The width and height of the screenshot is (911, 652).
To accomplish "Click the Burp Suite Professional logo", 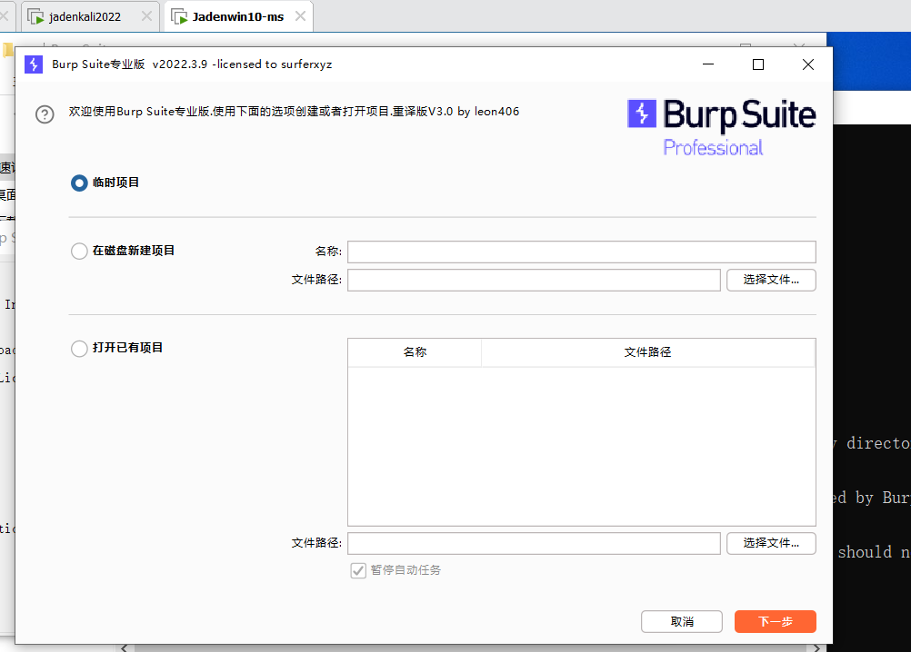I will (x=722, y=128).
